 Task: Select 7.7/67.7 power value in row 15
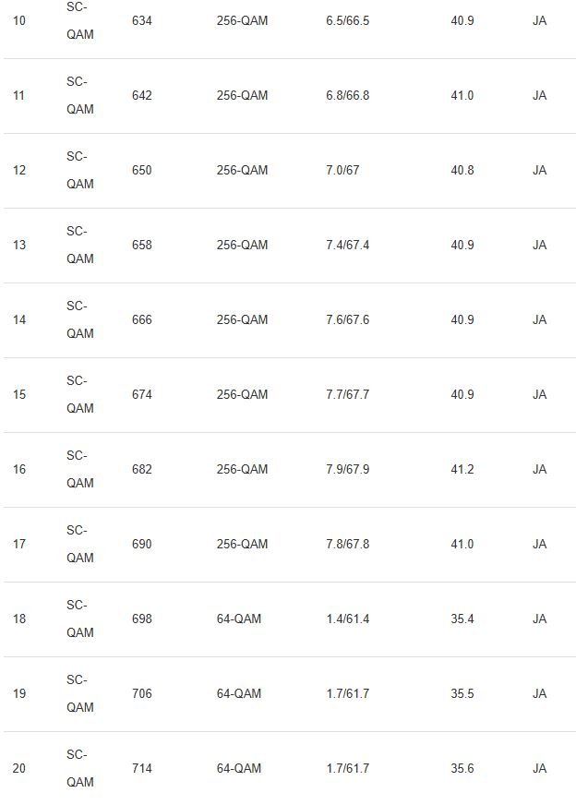tap(348, 395)
